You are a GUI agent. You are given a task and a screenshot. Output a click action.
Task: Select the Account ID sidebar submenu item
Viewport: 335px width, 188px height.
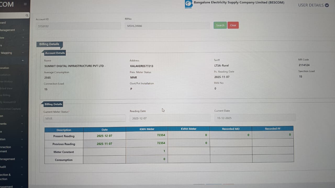tap(8, 102)
